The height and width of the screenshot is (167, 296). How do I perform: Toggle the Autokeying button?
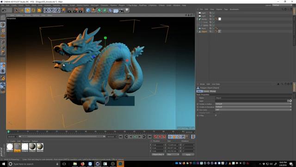[160, 137]
